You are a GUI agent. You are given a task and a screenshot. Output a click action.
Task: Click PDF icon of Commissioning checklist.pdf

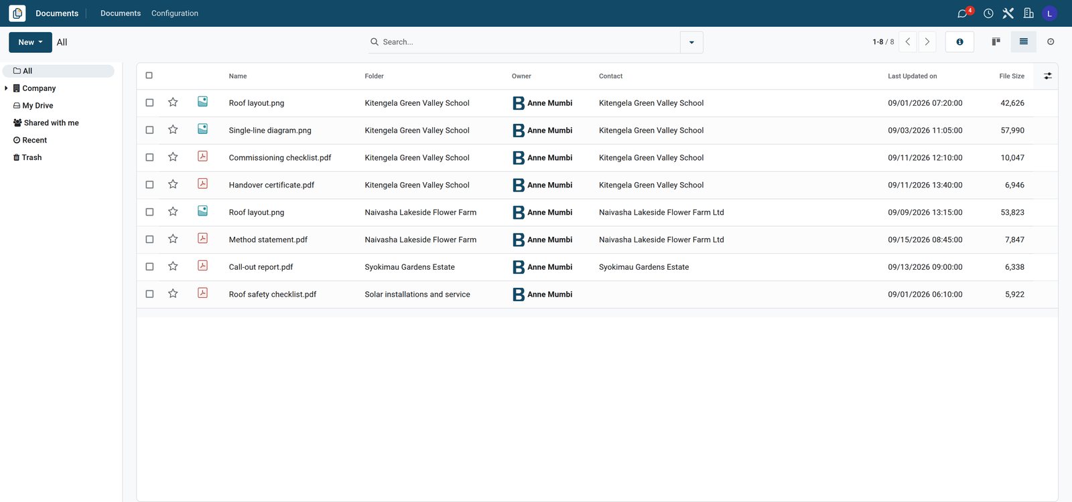point(202,156)
